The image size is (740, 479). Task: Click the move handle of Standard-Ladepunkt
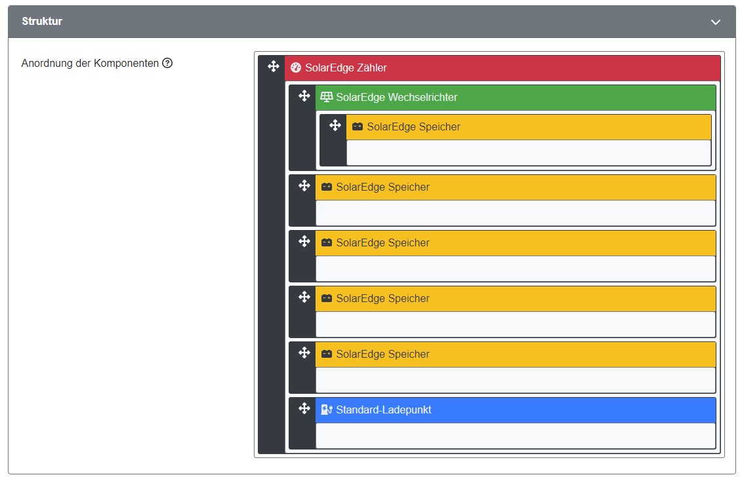304,408
